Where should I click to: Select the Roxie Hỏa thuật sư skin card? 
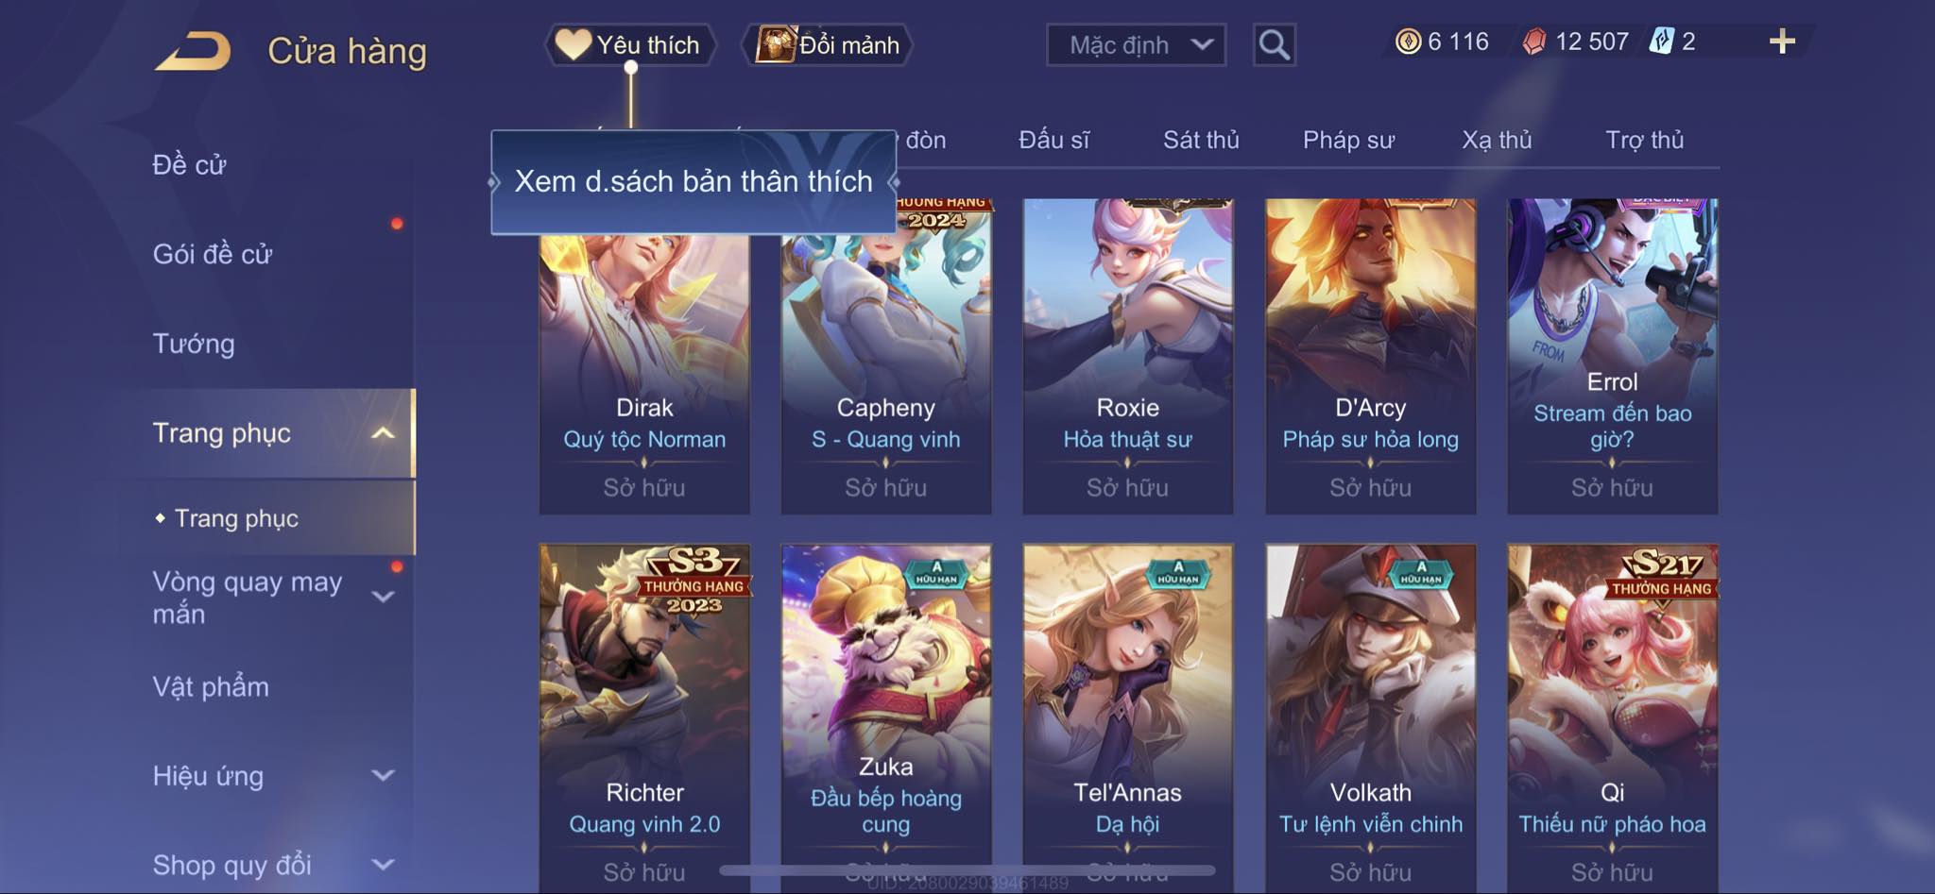tap(1128, 356)
